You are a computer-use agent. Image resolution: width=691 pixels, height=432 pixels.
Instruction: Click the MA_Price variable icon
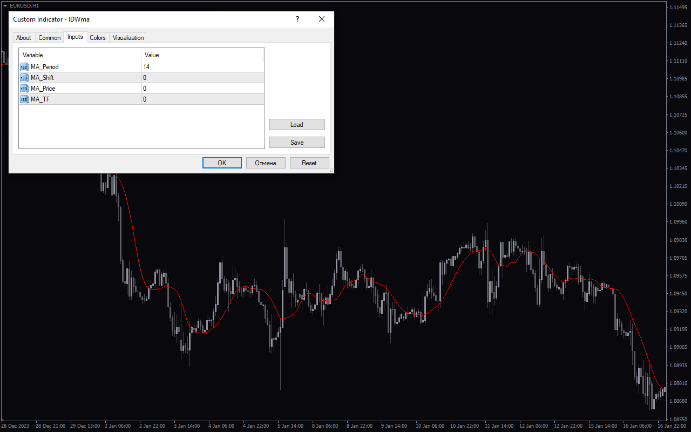pyautogui.click(x=24, y=89)
